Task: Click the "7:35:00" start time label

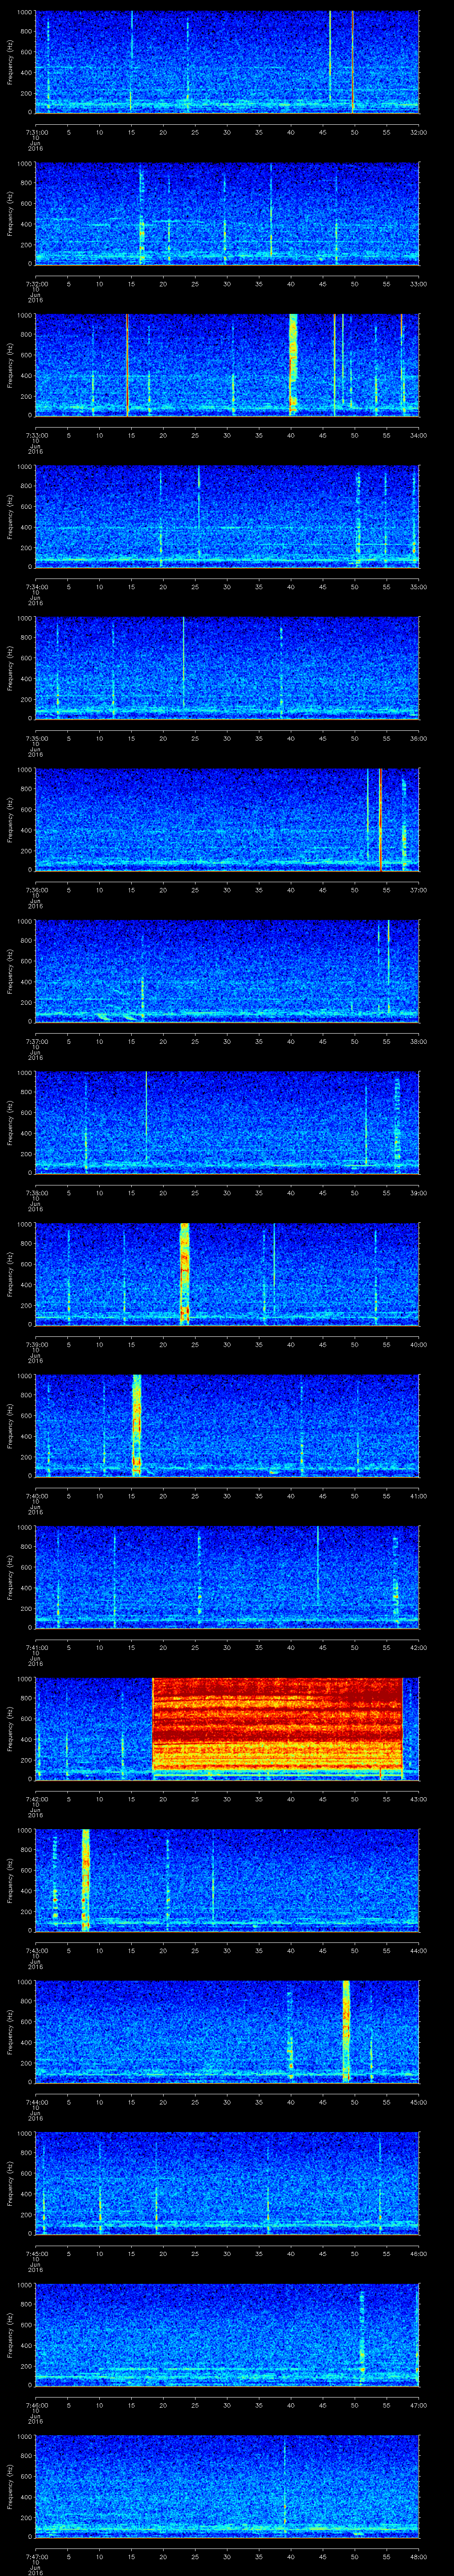Action: (x=36, y=738)
